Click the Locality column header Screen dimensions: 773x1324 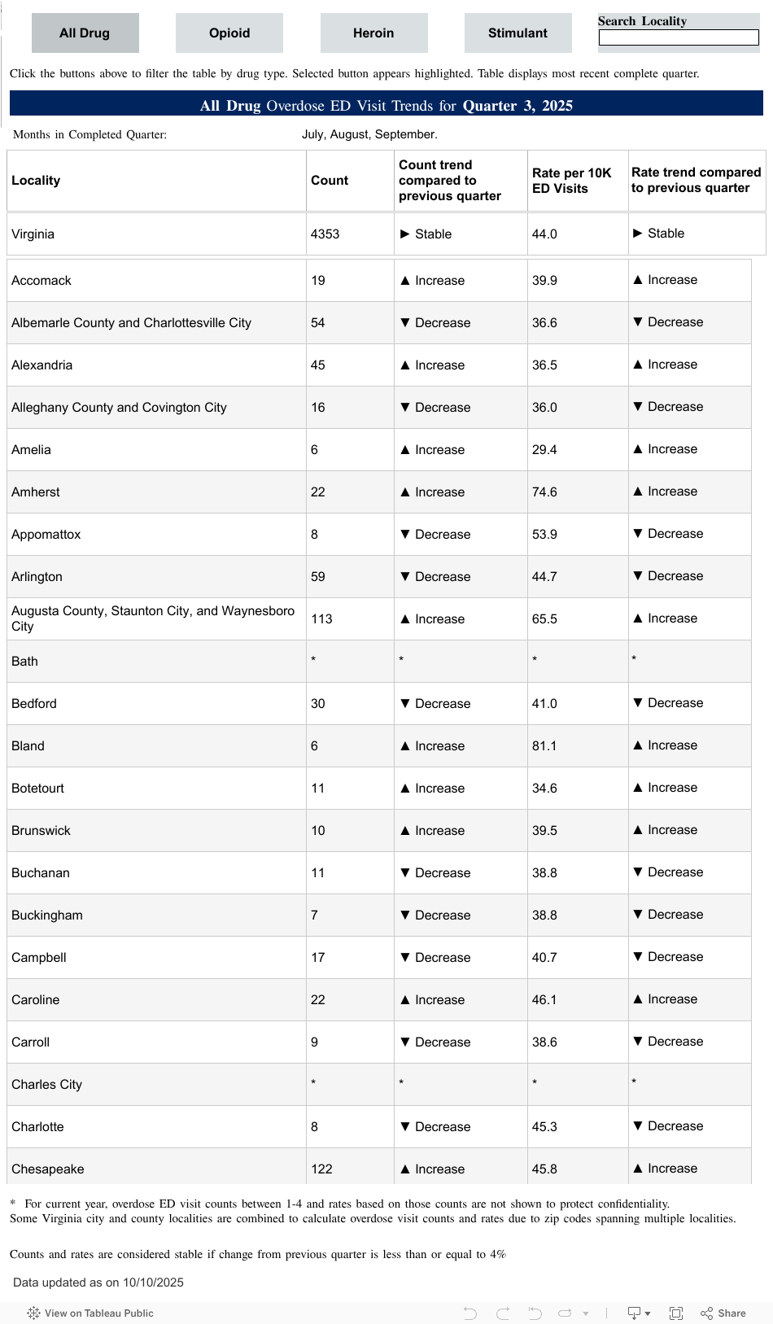(x=36, y=181)
